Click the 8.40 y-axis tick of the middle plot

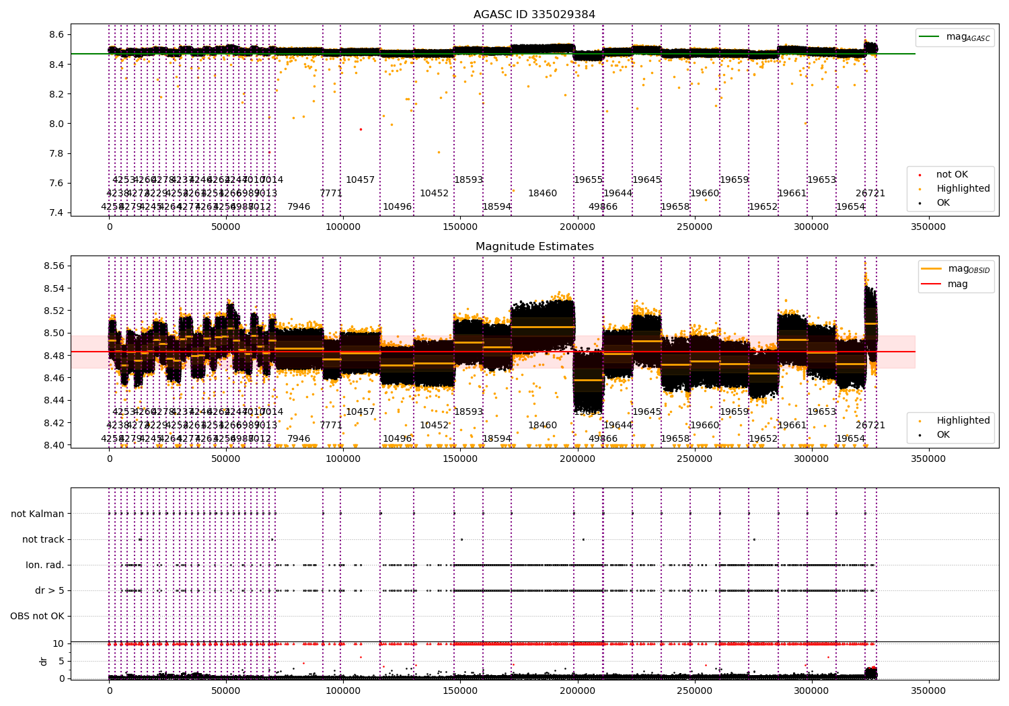(x=54, y=445)
